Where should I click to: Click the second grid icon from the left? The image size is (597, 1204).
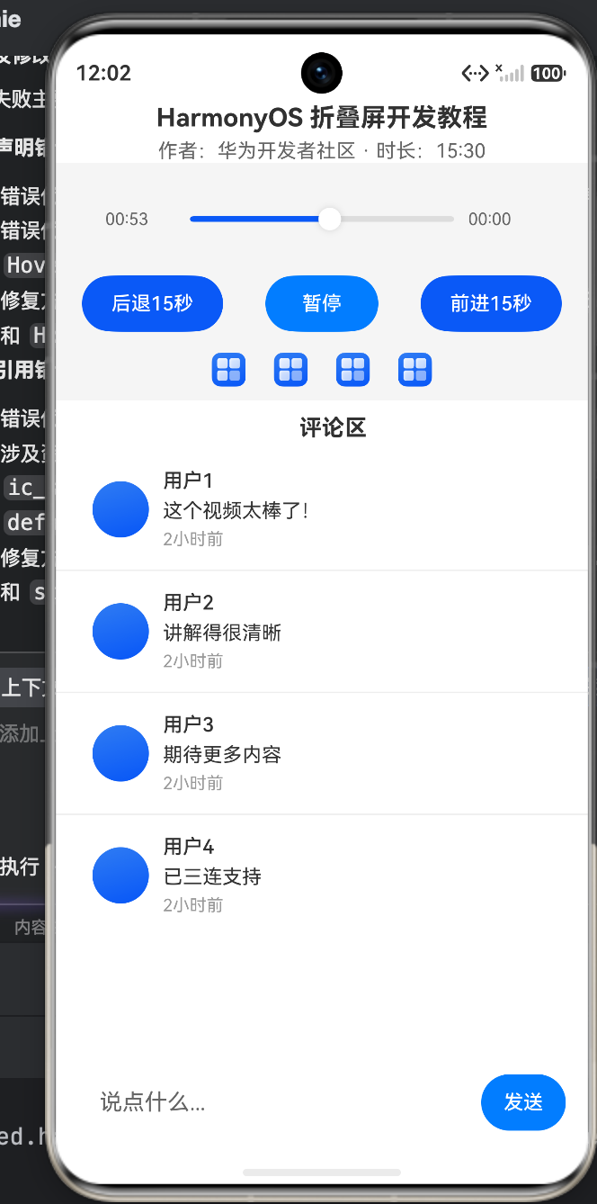pyautogui.click(x=291, y=369)
